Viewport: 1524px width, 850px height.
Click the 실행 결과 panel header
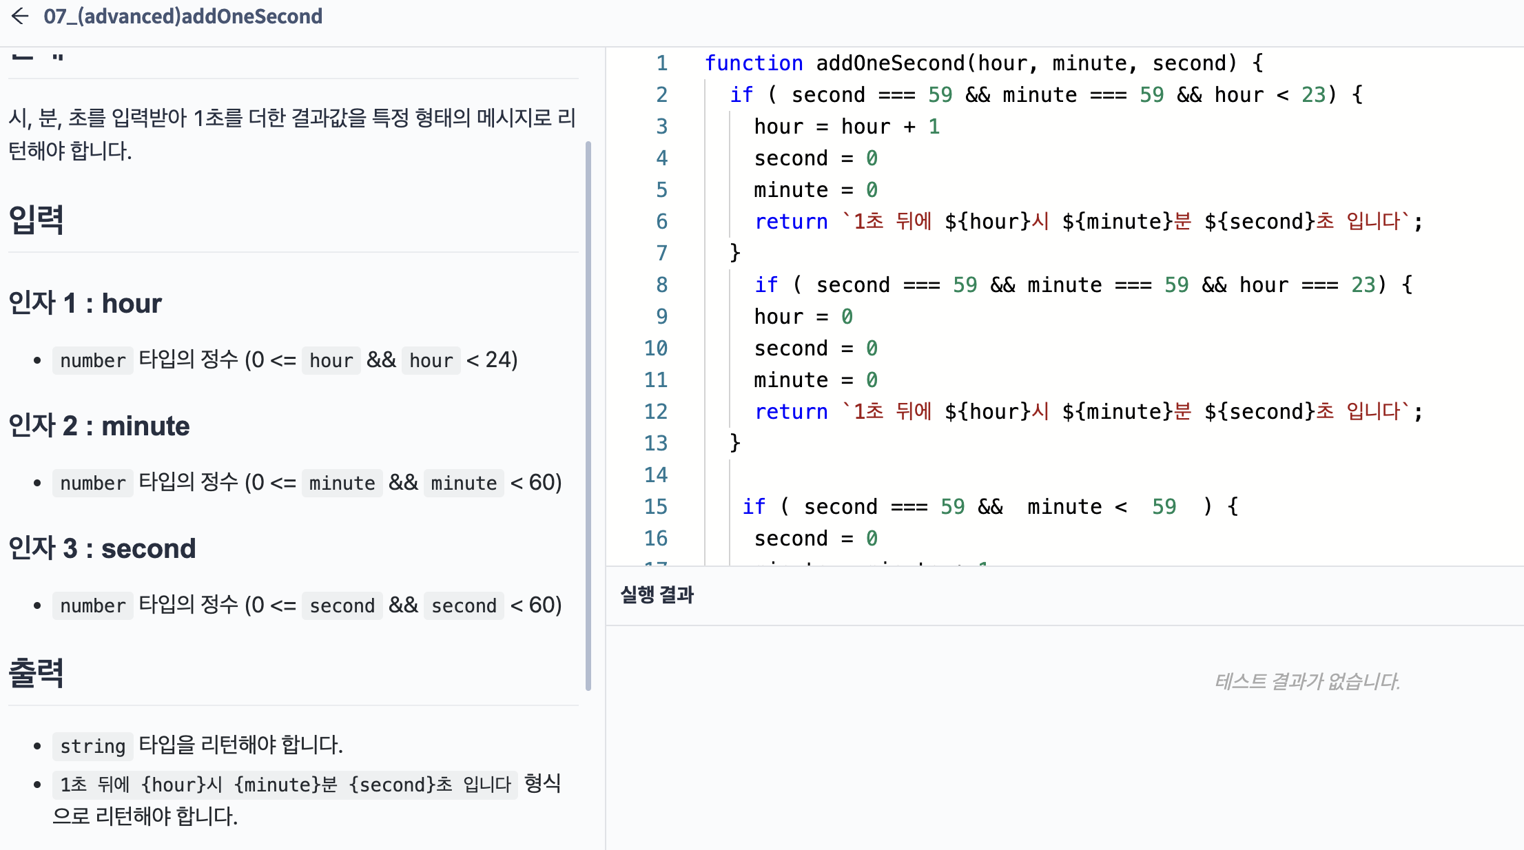(657, 594)
